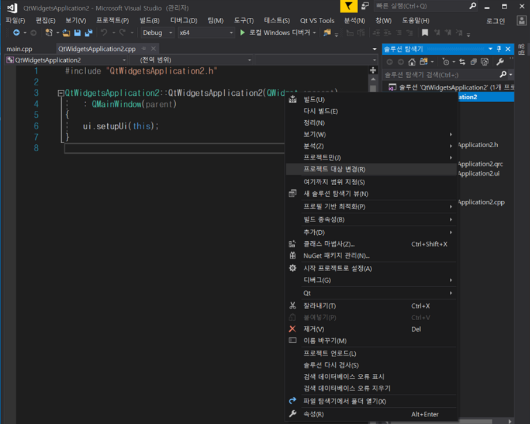Select 이름 바꾸기(M) in context menu

point(370,340)
